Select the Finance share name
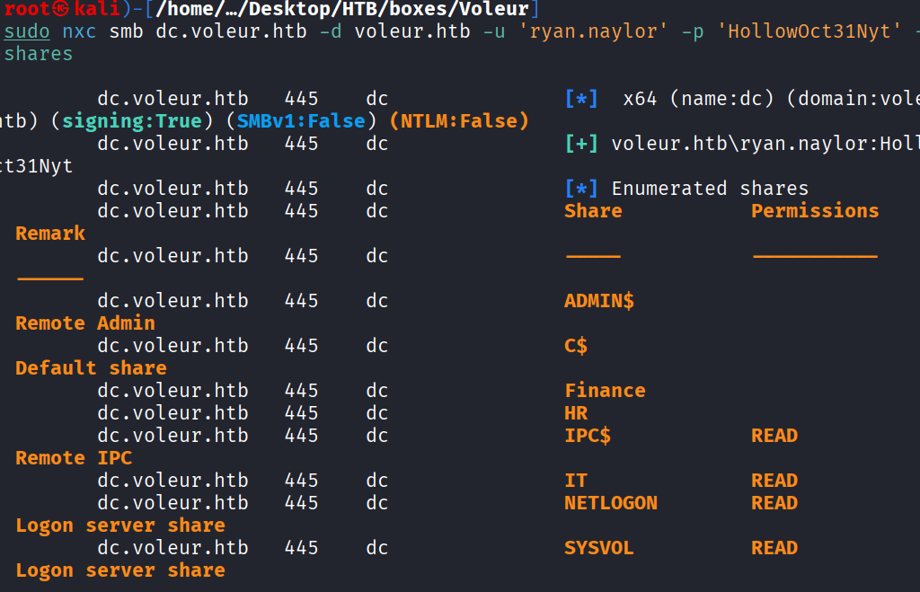The width and height of the screenshot is (920, 592). [x=605, y=391]
